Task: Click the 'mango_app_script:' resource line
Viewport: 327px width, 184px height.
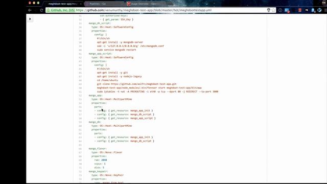Action: click(x=100, y=54)
